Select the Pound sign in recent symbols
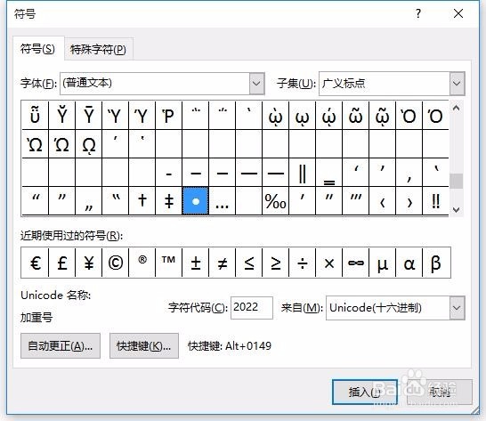486x421 pixels. (62, 263)
